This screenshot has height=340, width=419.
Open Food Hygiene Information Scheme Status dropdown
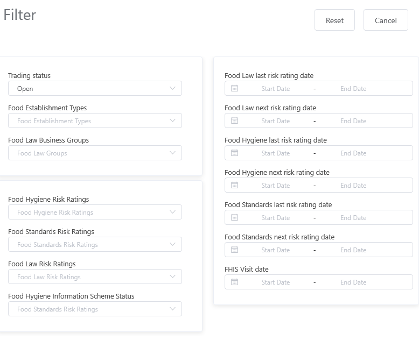(95, 309)
